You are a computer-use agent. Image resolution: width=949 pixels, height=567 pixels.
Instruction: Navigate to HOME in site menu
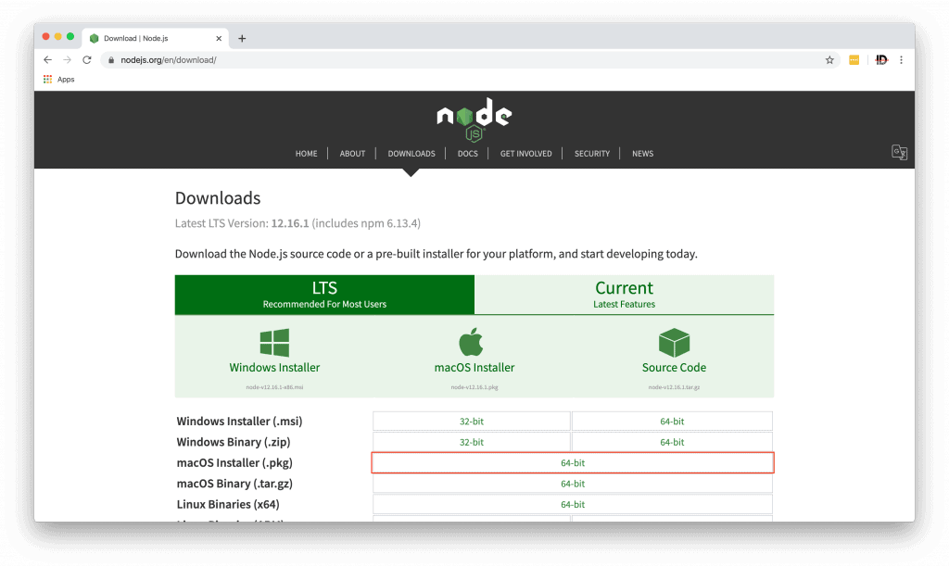coord(306,154)
